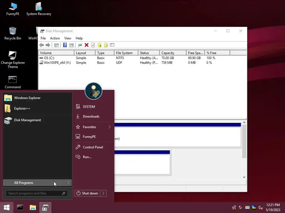Click the vertical scrollbar thumb in disk pane
285x213 pixels.
pos(244,141)
